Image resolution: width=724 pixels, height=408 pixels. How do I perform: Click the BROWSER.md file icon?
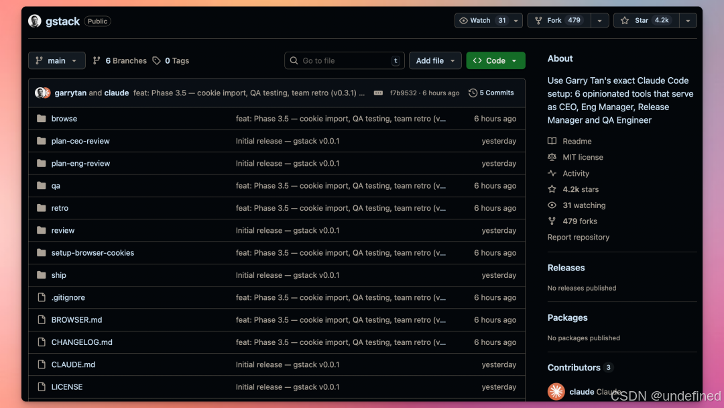click(42, 319)
